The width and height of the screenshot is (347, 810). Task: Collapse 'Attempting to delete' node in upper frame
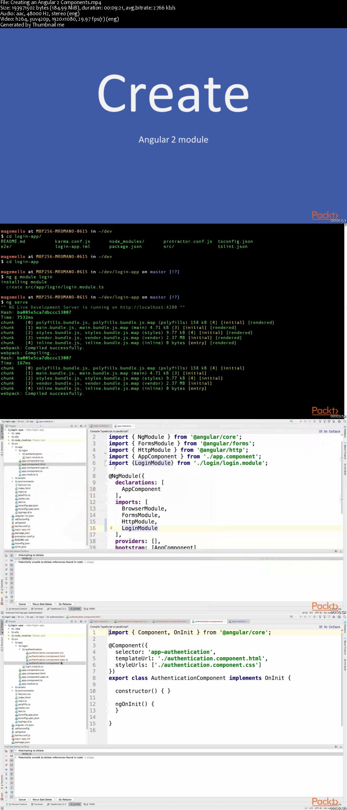(x=16, y=555)
